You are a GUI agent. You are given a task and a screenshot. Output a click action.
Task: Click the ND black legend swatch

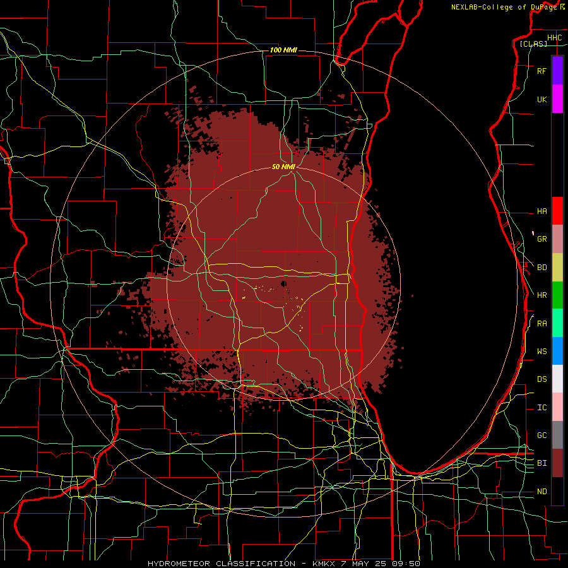(x=557, y=491)
